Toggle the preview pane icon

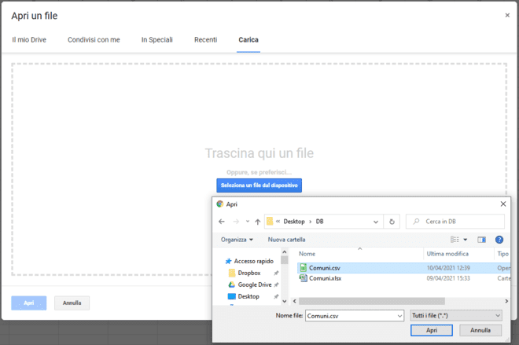click(481, 240)
